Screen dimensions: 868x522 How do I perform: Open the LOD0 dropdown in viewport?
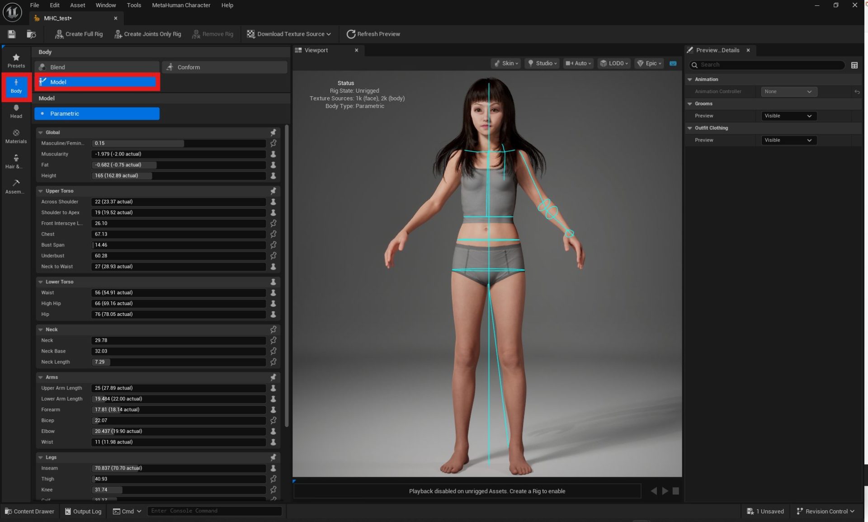(x=613, y=63)
